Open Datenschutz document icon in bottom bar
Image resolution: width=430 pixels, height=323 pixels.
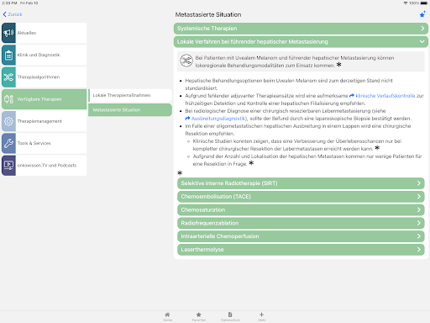(230, 315)
